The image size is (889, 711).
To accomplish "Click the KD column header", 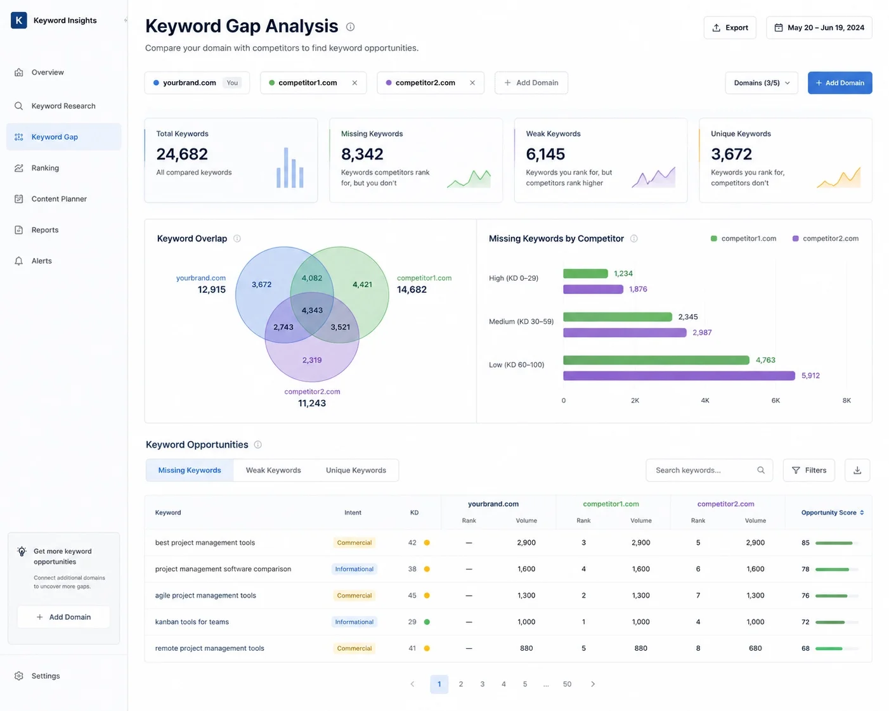I will point(414,513).
